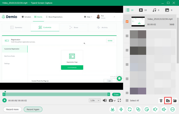Expand the Help dropdown in preview
Image resolution: width=179 pixels, height=114 pixels.
click(x=88, y=17)
